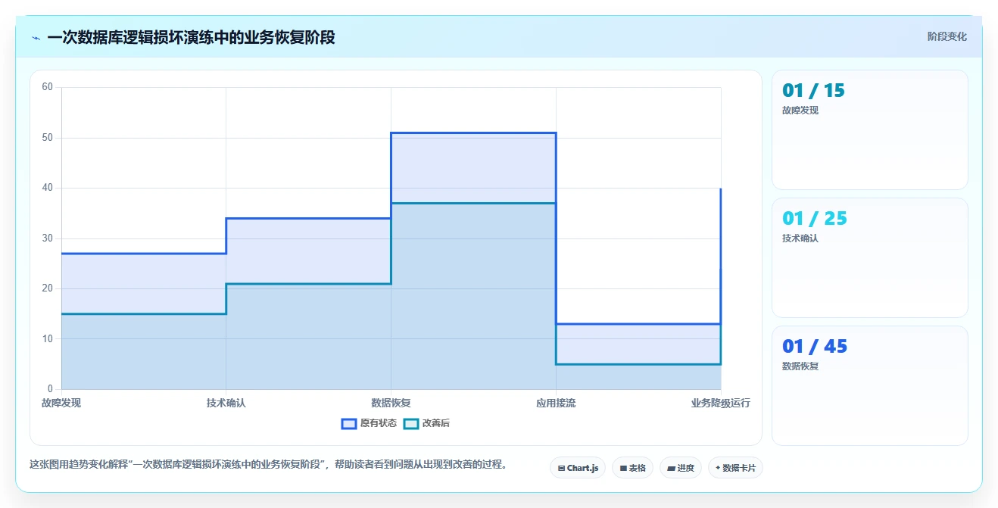Click the blue step at 27 over 故障发现

coord(144,254)
